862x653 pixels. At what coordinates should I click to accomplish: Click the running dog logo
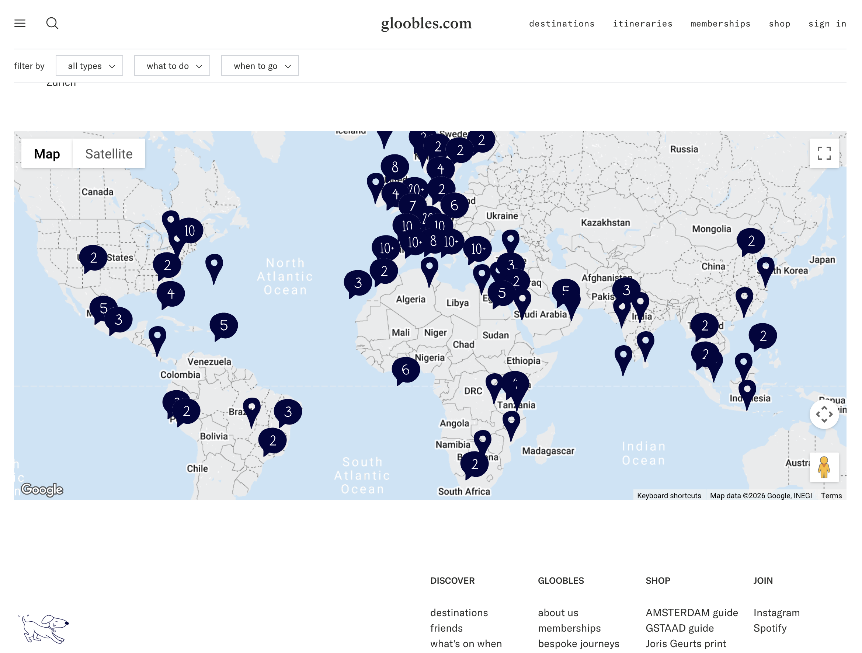[44, 628]
